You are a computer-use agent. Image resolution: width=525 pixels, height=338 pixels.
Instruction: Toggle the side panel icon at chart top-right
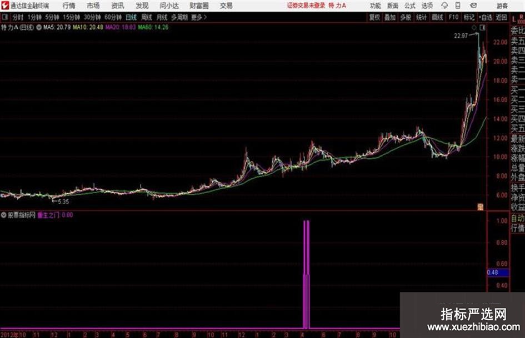coord(482,28)
